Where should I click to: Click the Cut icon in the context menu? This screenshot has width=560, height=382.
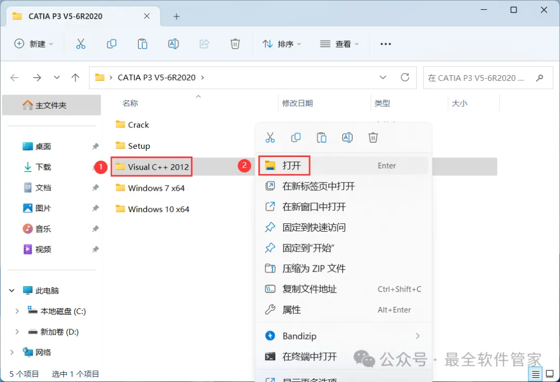click(x=270, y=137)
